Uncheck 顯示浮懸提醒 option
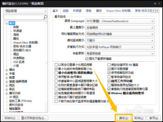163x122 pixels. pyautogui.click(x=109, y=69)
